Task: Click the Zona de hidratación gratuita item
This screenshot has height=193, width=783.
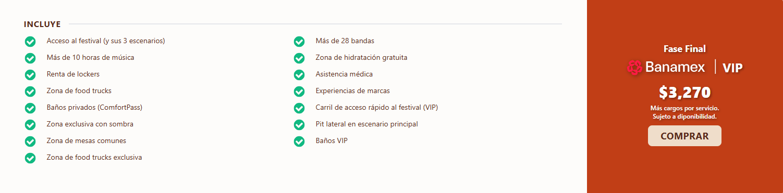Action: 361,58
